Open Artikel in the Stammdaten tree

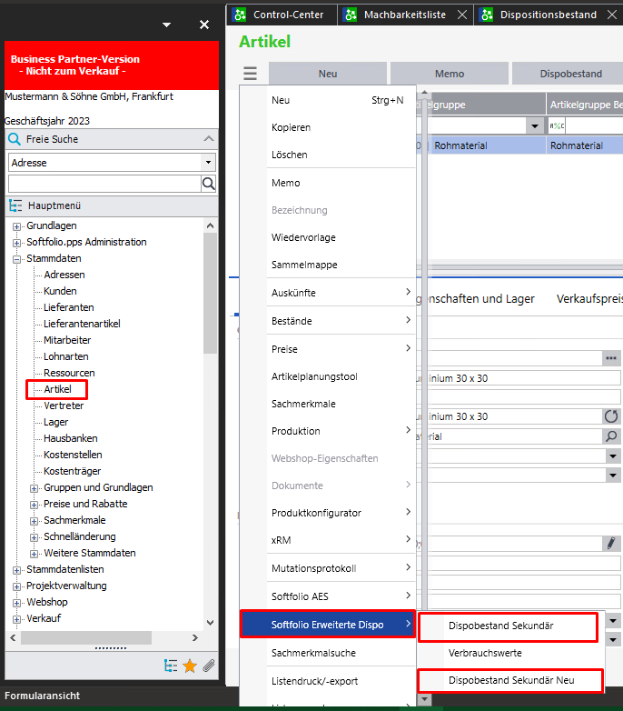pyautogui.click(x=57, y=389)
